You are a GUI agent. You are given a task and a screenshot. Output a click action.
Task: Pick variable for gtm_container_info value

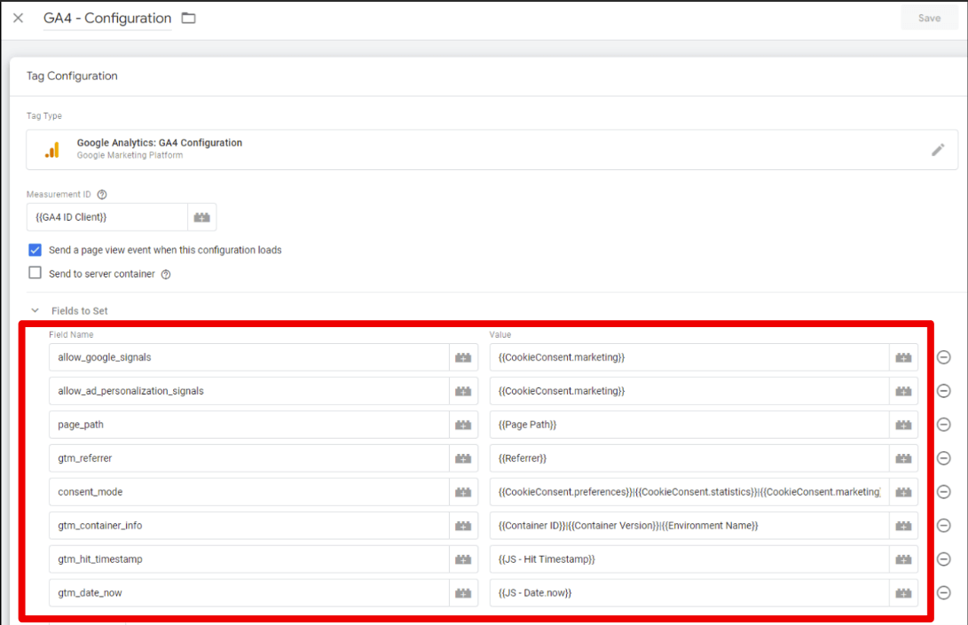[903, 526]
